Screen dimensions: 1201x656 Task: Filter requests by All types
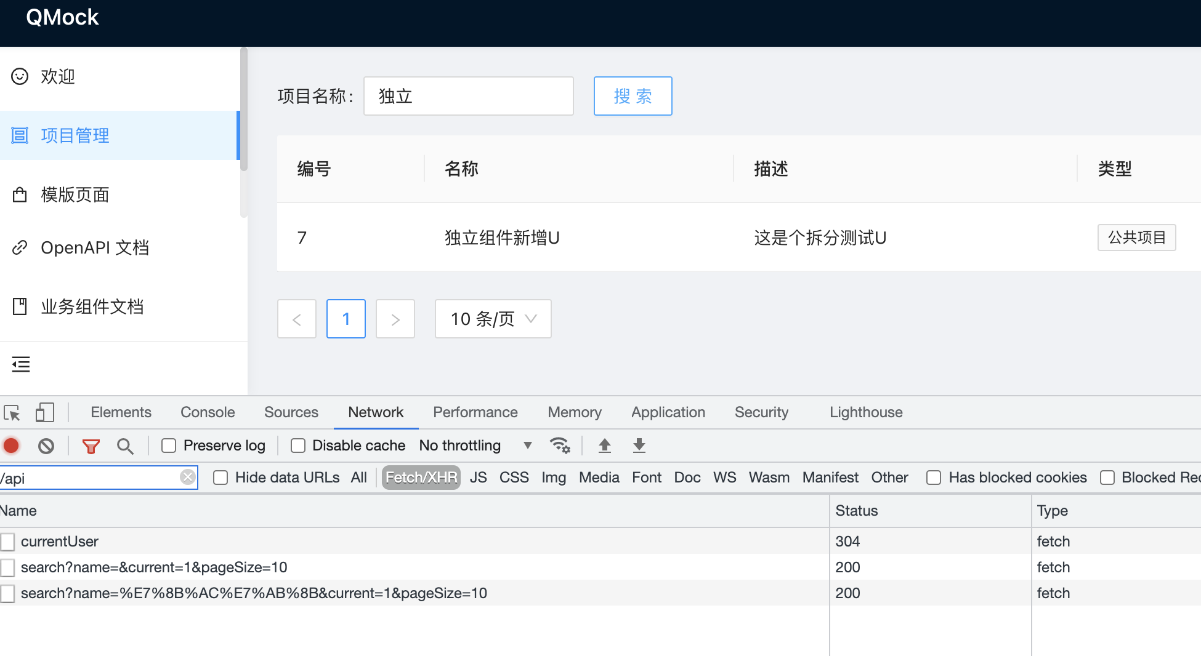(x=359, y=478)
